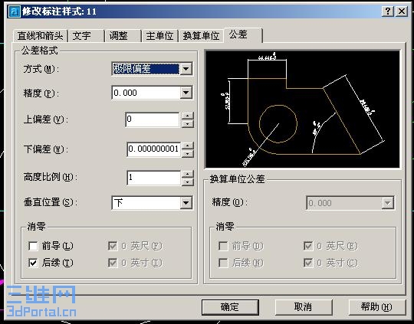Open the 垂直位置 dropdown arrow
414x324 pixels.
(186, 203)
